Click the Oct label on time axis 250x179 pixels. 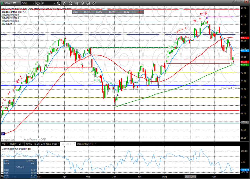(214, 176)
